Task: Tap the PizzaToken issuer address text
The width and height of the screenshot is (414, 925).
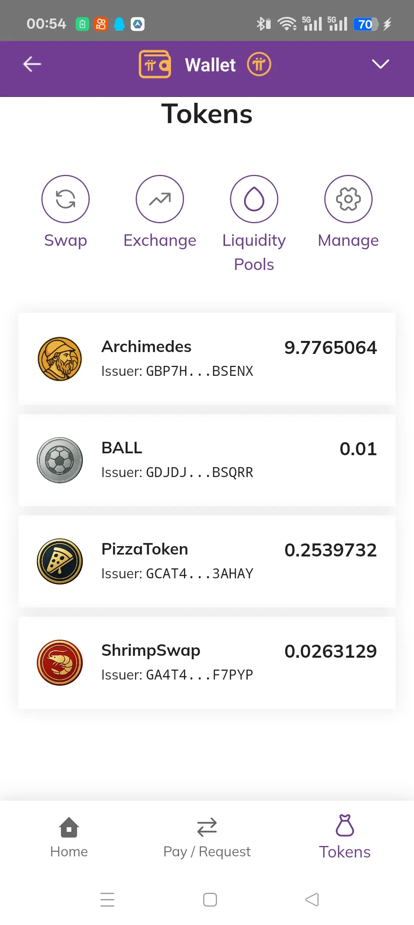Action: 177,574
